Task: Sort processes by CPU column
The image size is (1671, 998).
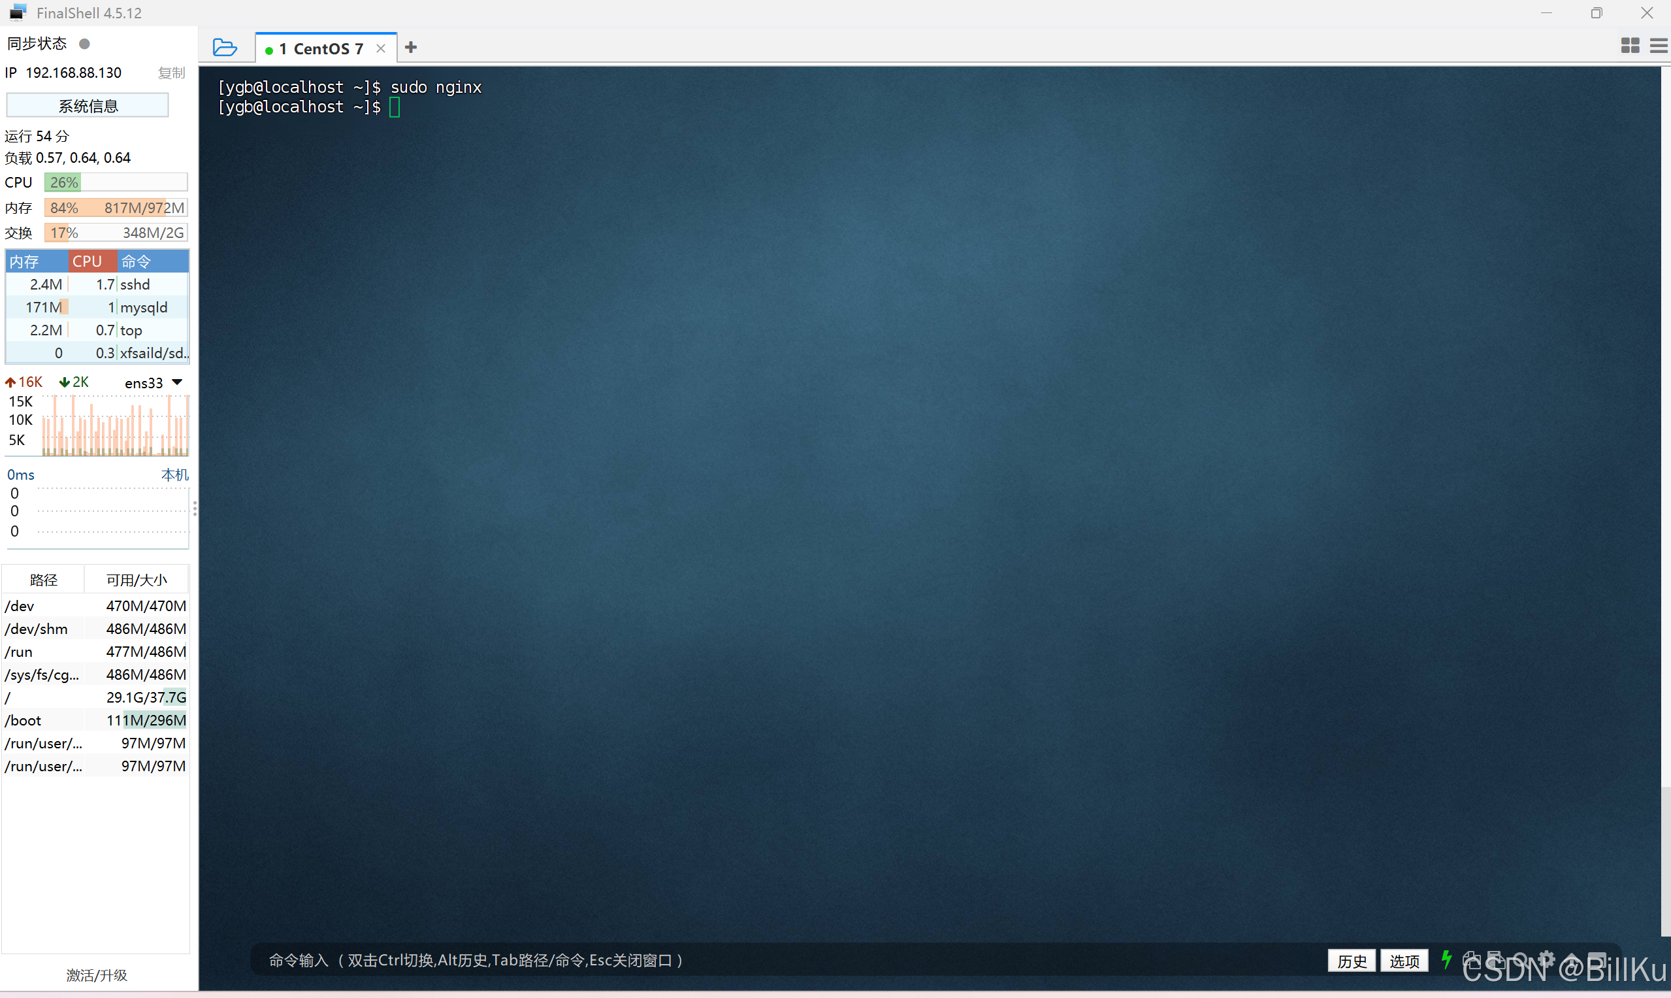Action: pos(92,261)
